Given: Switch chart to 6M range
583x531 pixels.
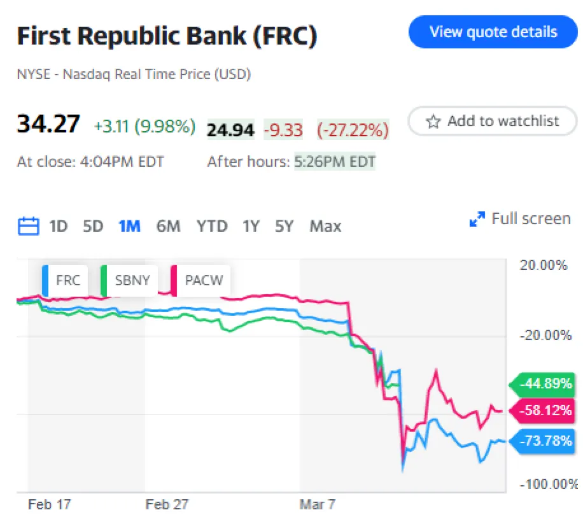Looking at the screenshot, I should coord(168,226).
